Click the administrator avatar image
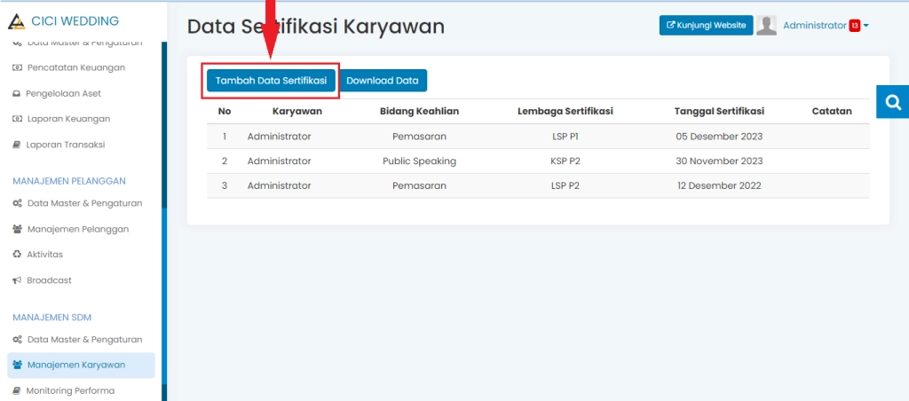Image resolution: width=909 pixels, height=401 pixels. coord(766,26)
